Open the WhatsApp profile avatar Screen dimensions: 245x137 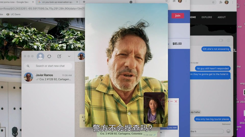point(40,56)
